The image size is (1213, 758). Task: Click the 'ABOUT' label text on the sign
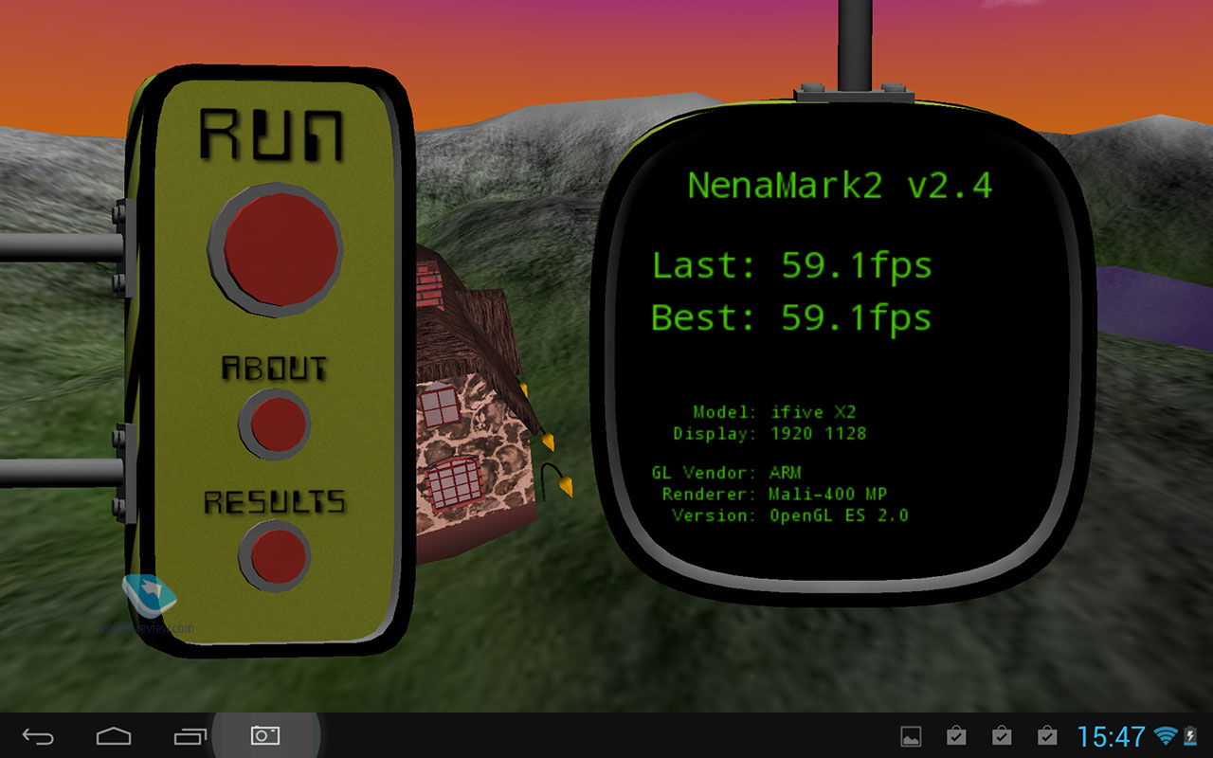[274, 368]
